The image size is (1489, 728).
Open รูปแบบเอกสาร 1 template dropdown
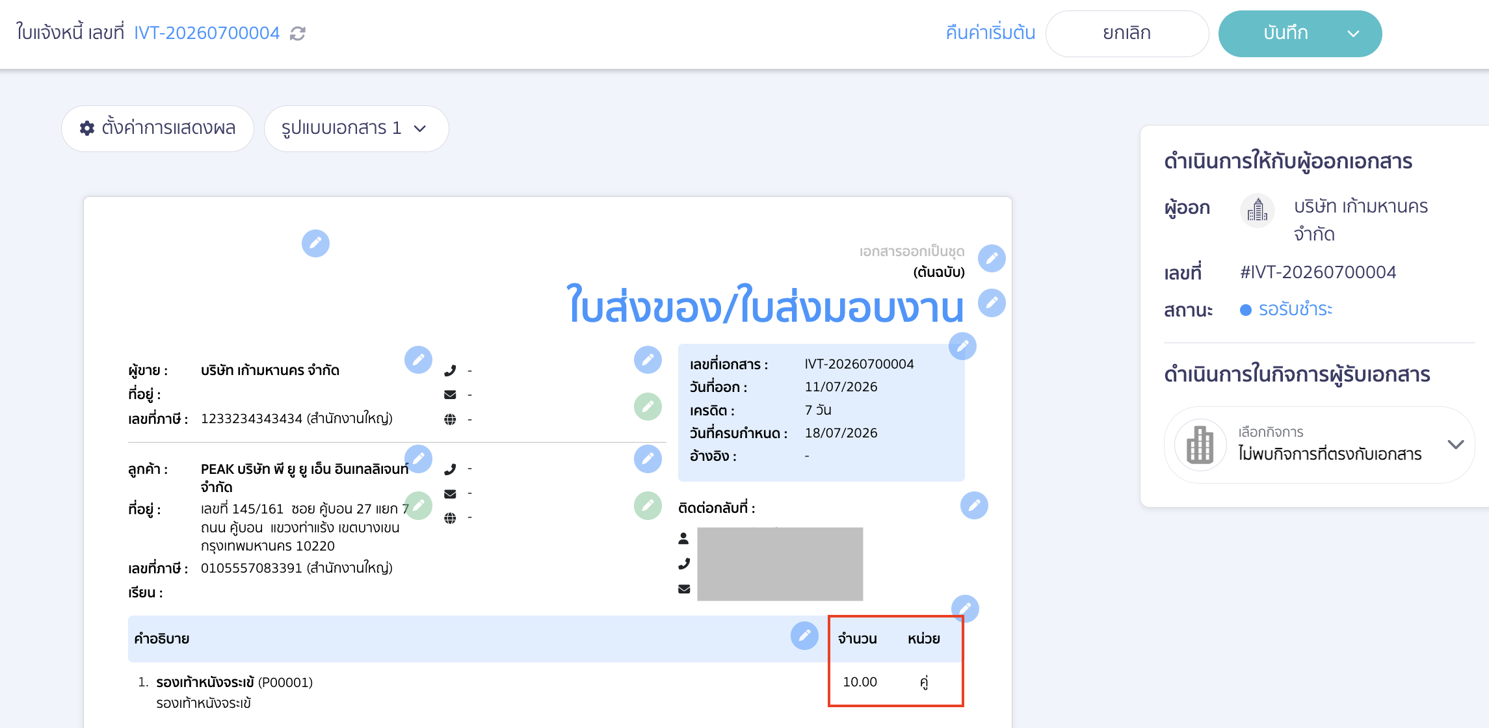click(356, 128)
